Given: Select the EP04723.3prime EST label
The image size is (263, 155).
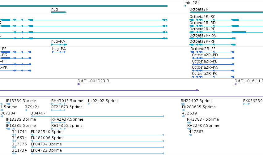Looking at the screenshot, I should (x=46, y=151).
